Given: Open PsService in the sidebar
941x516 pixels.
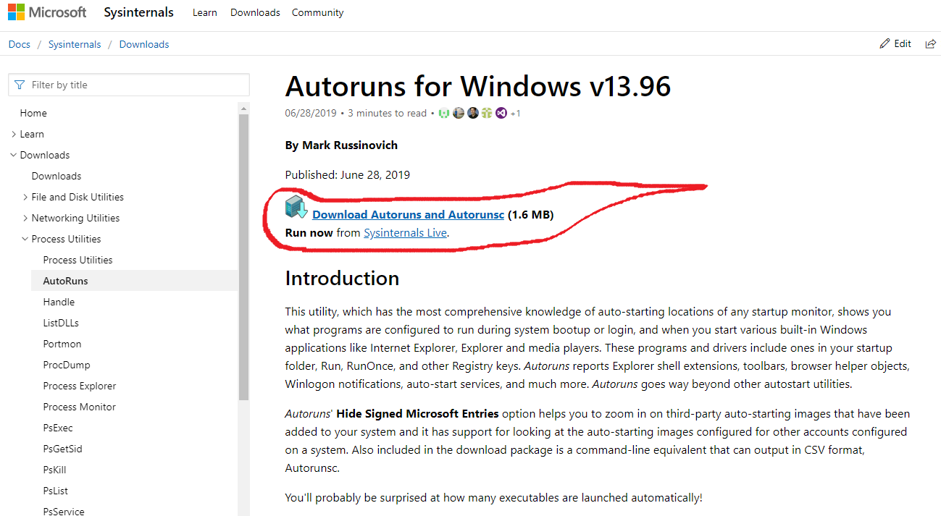Looking at the screenshot, I should click(64, 511).
